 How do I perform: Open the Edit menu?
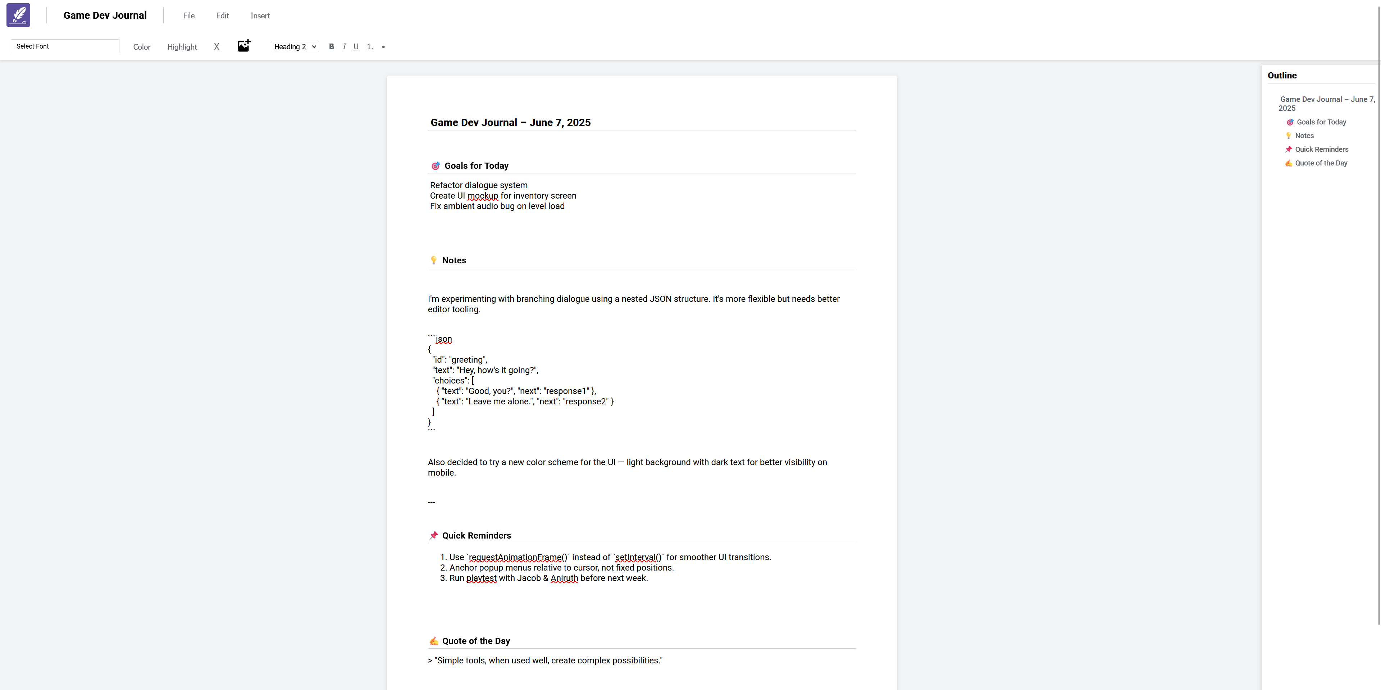click(223, 15)
